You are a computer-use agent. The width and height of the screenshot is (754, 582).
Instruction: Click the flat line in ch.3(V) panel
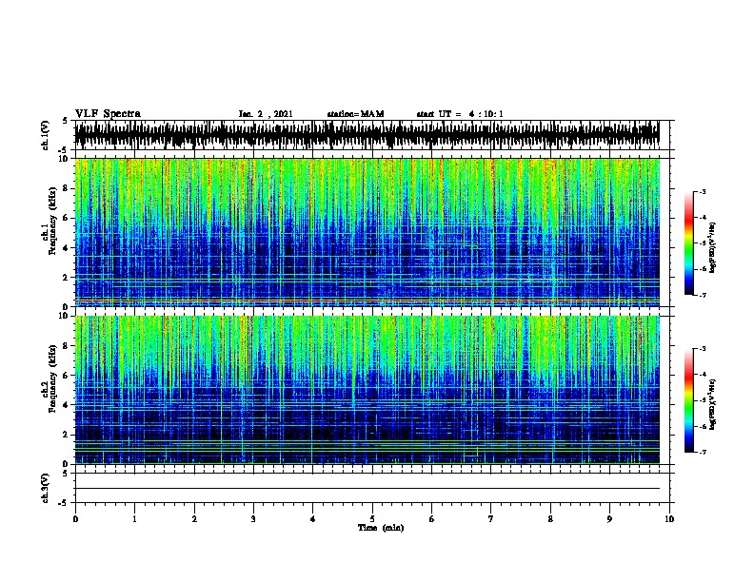(367, 489)
